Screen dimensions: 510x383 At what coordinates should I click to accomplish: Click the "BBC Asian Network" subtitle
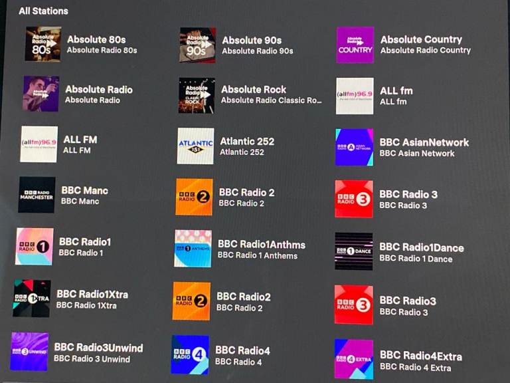pyautogui.click(x=417, y=154)
